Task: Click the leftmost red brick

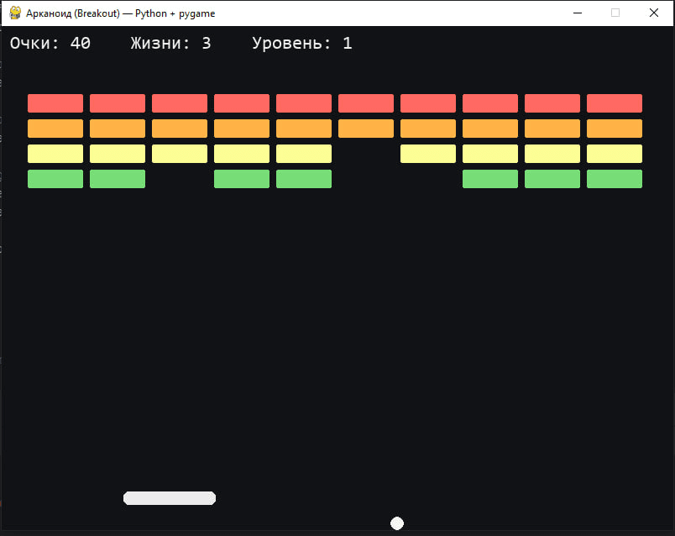Action: click(x=55, y=103)
